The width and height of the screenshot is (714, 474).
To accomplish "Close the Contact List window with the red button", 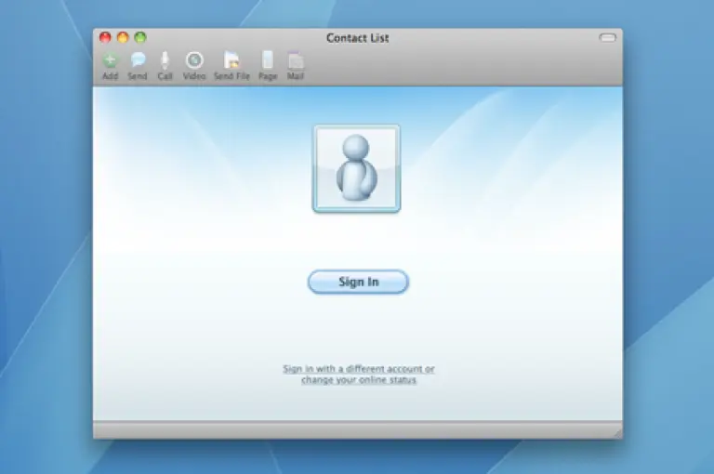I will click(x=105, y=38).
